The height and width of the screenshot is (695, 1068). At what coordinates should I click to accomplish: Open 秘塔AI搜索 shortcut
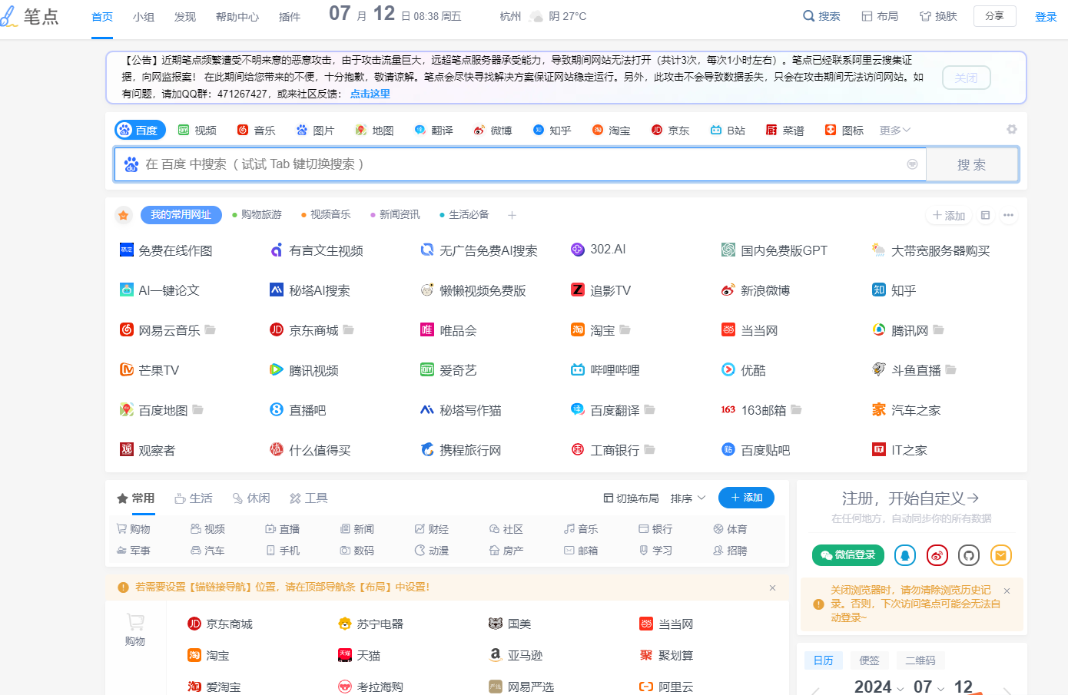tap(310, 290)
